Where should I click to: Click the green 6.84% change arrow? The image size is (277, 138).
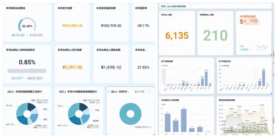point(241,50)
